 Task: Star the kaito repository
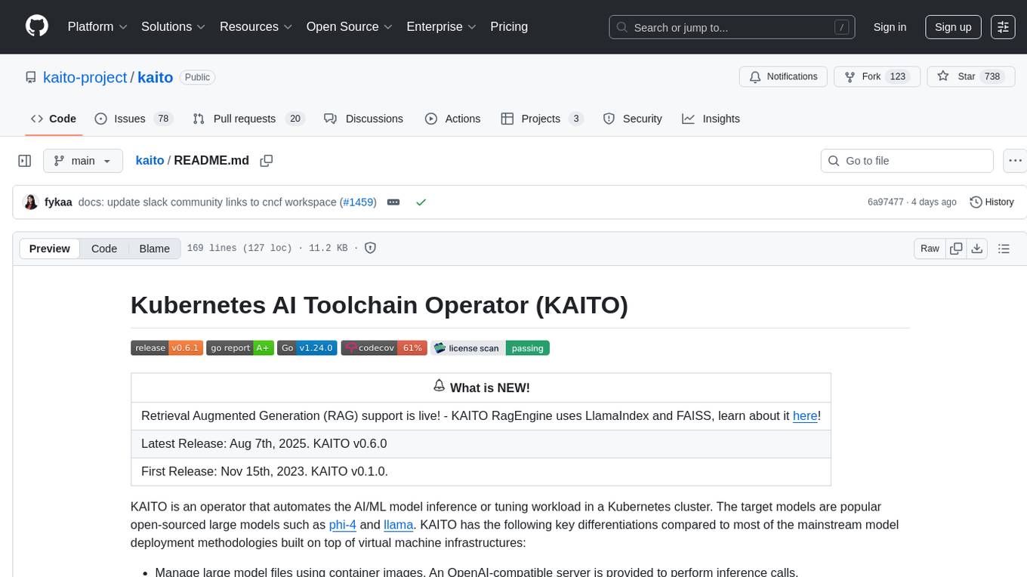[970, 77]
